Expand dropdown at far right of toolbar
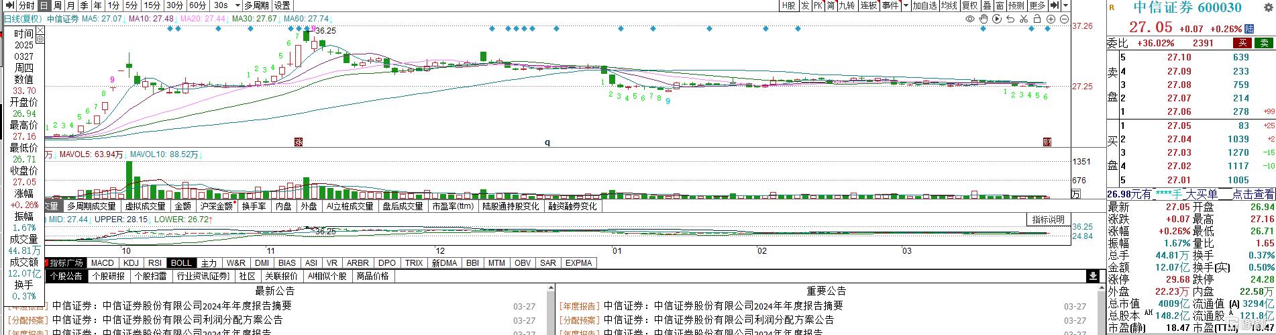The width and height of the screenshot is (1276, 335). point(1066,5)
